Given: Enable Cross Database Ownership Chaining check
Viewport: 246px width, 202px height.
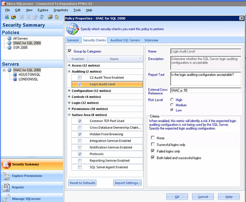Looking at the screenshot, I should 80,127.
